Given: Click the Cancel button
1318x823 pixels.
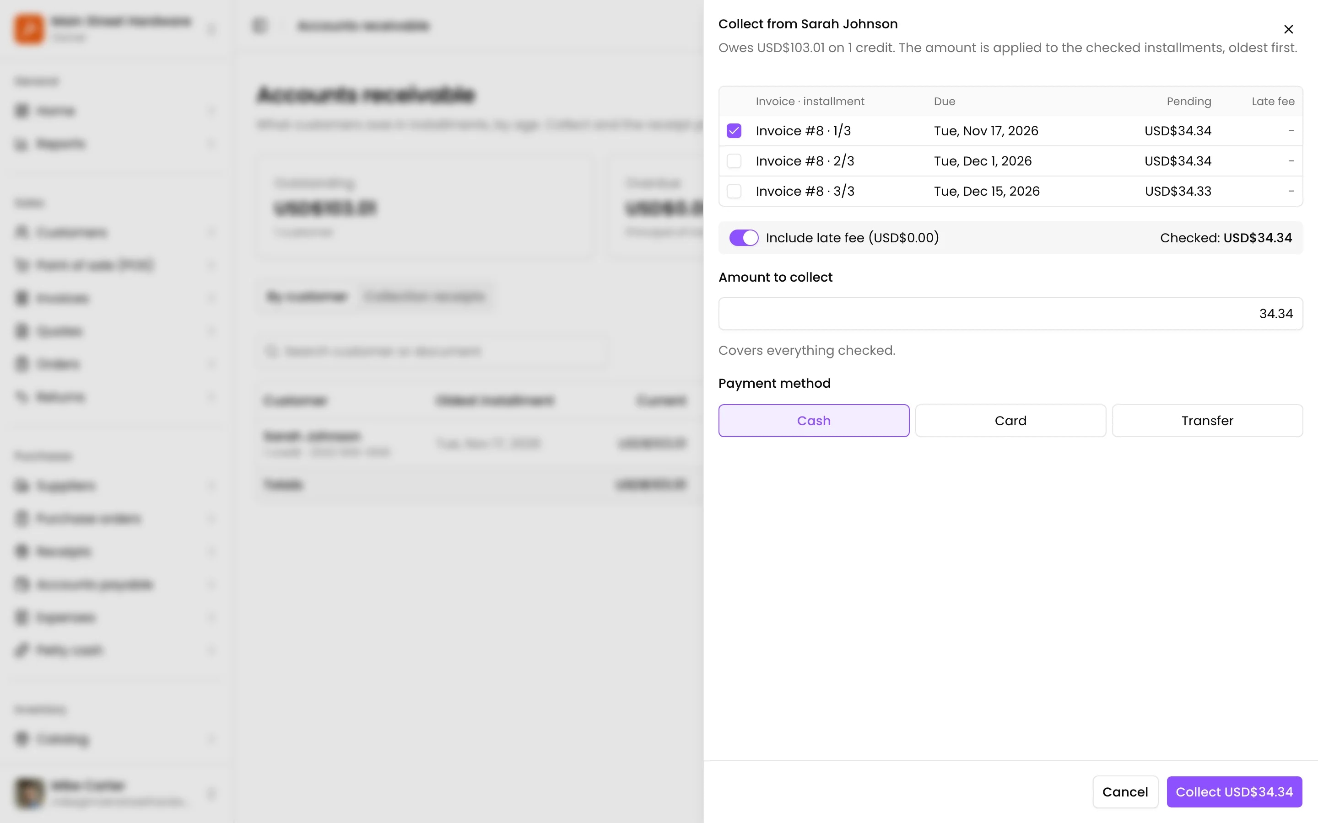Looking at the screenshot, I should (1125, 792).
